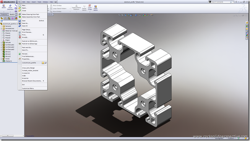
Task: Switch to the Sketch tab
Action: pyautogui.click(x=12, y=15)
